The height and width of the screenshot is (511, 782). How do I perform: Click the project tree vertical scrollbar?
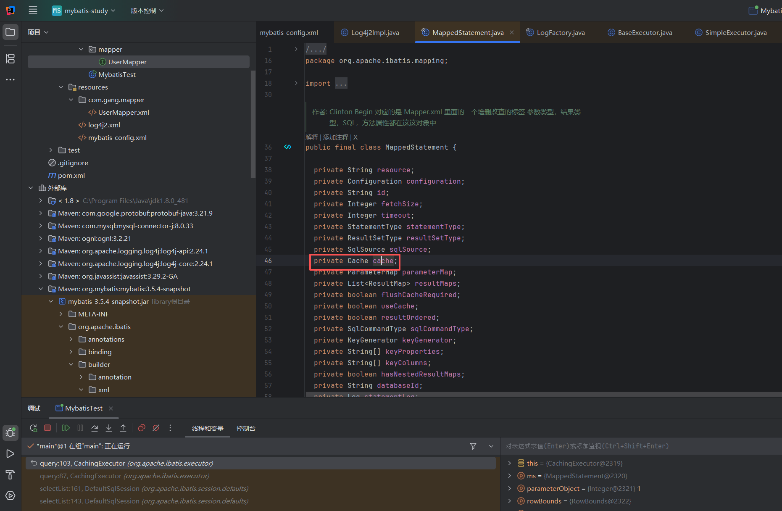253,124
